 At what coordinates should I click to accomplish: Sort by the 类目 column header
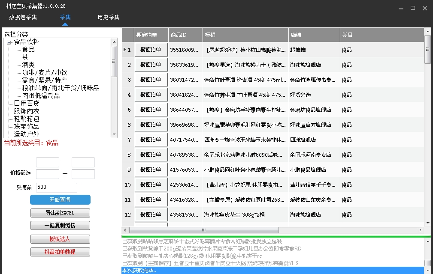pyautogui.click(x=382, y=35)
